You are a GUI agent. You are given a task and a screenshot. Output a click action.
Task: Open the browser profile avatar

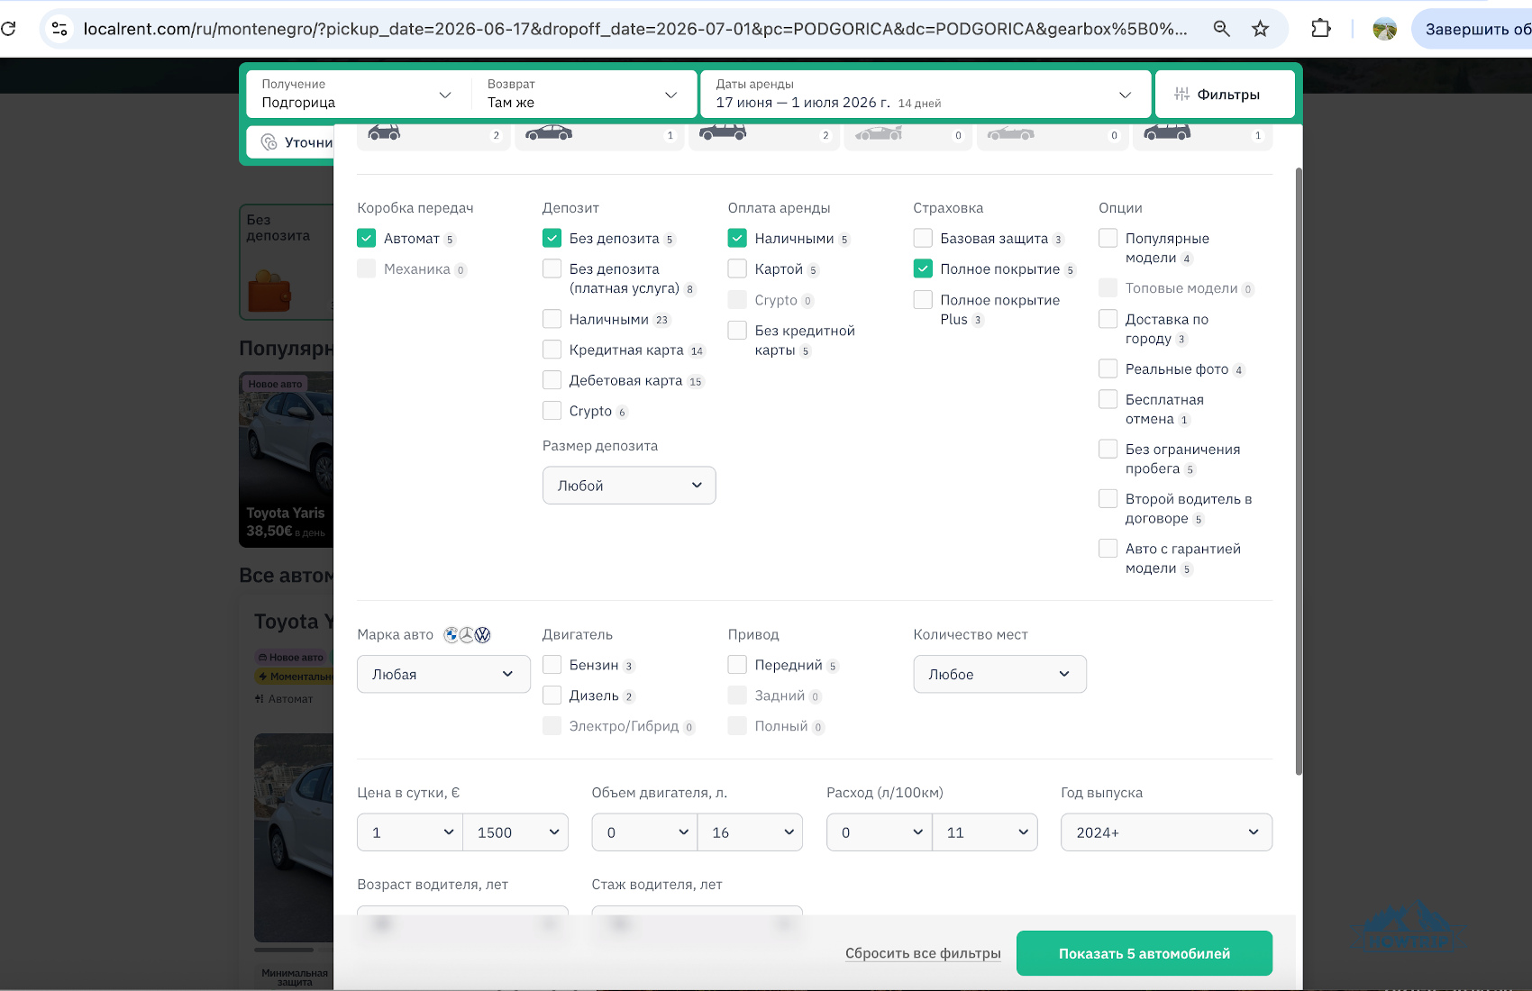pyautogui.click(x=1384, y=29)
